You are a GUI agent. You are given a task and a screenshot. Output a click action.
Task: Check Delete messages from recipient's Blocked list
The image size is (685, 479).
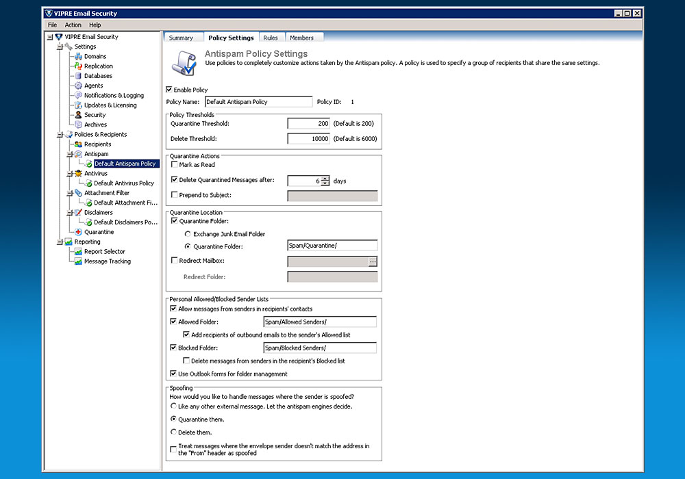pyautogui.click(x=186, y=361)
